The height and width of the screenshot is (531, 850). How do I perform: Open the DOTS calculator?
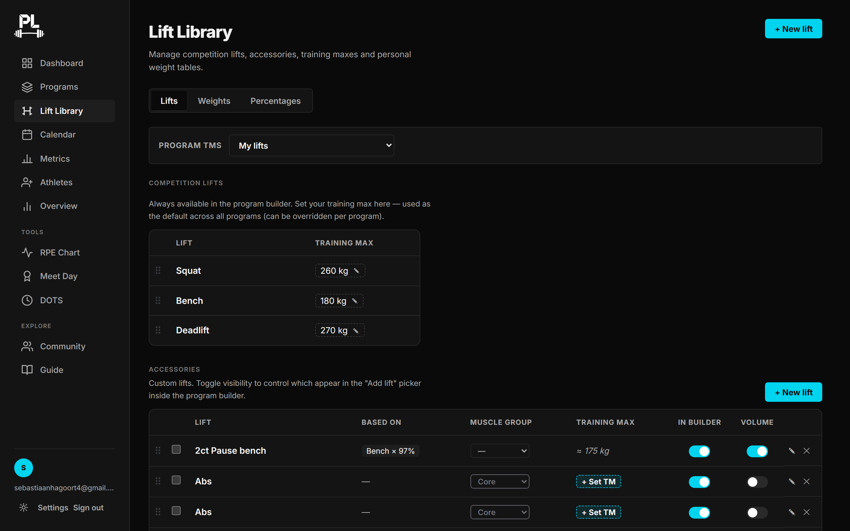pos(64,300)
